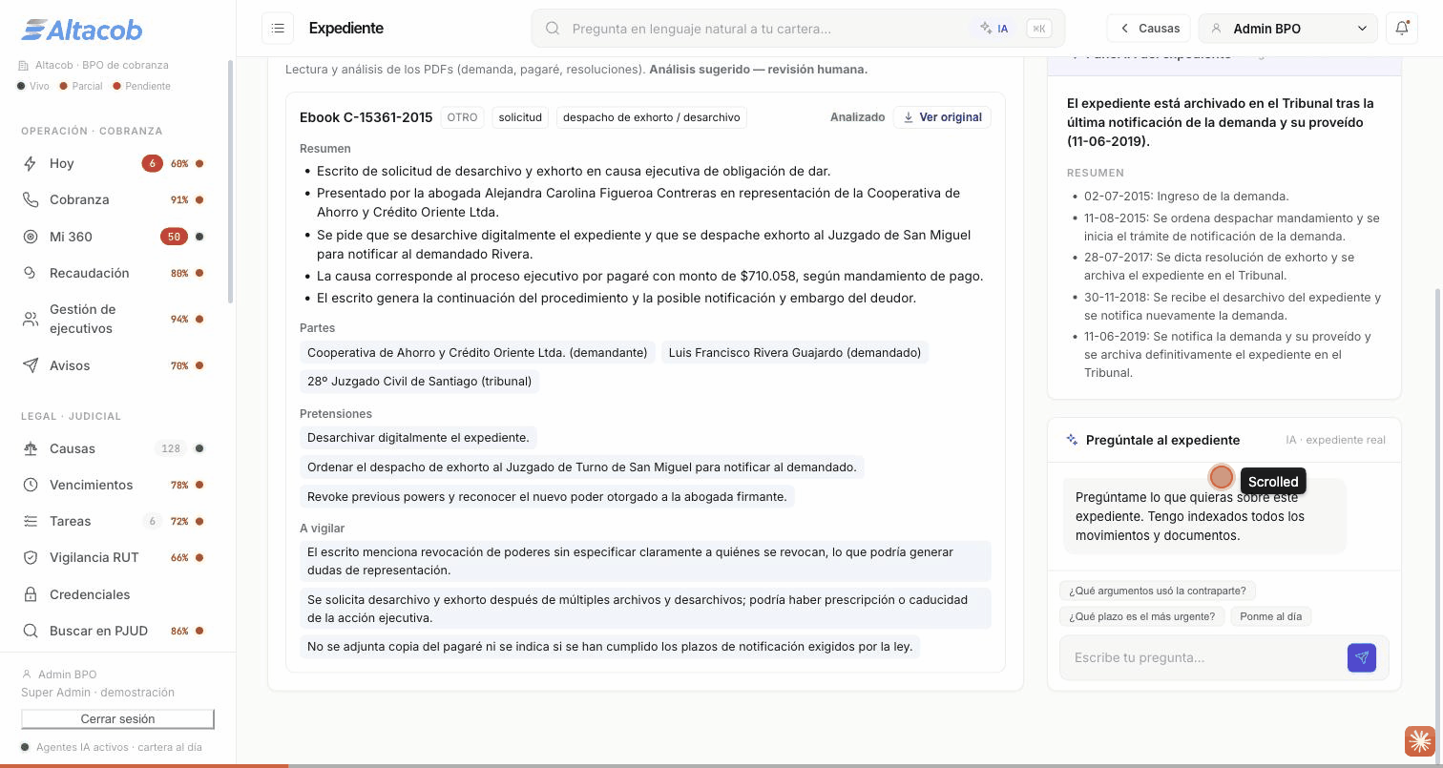The width and height of the screenshot is (1443, 768).
Task: Choose the Ponme al día suggestion
Action: [1270, 616]
